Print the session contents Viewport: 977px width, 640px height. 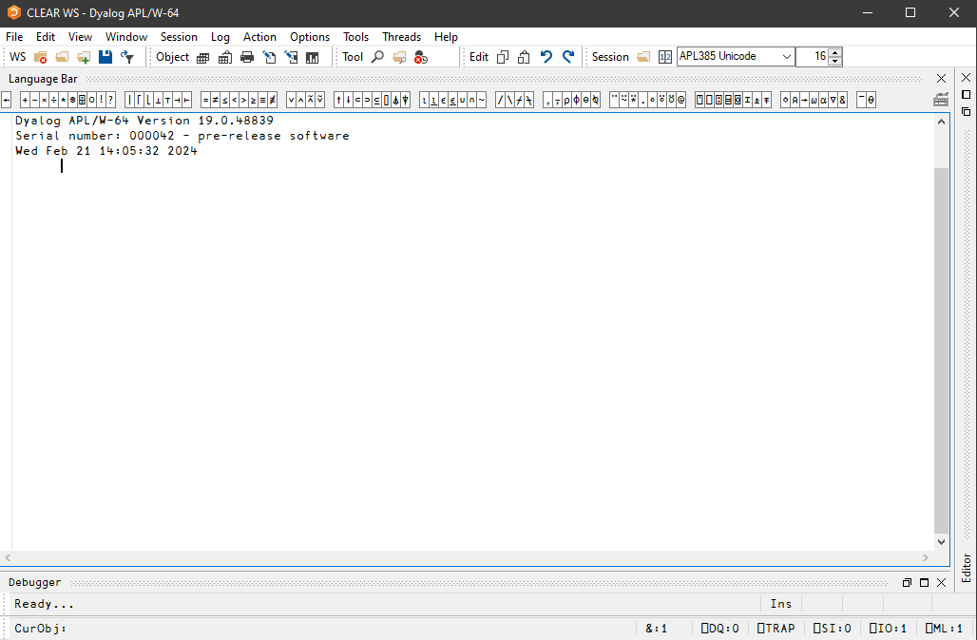point(246,56)
